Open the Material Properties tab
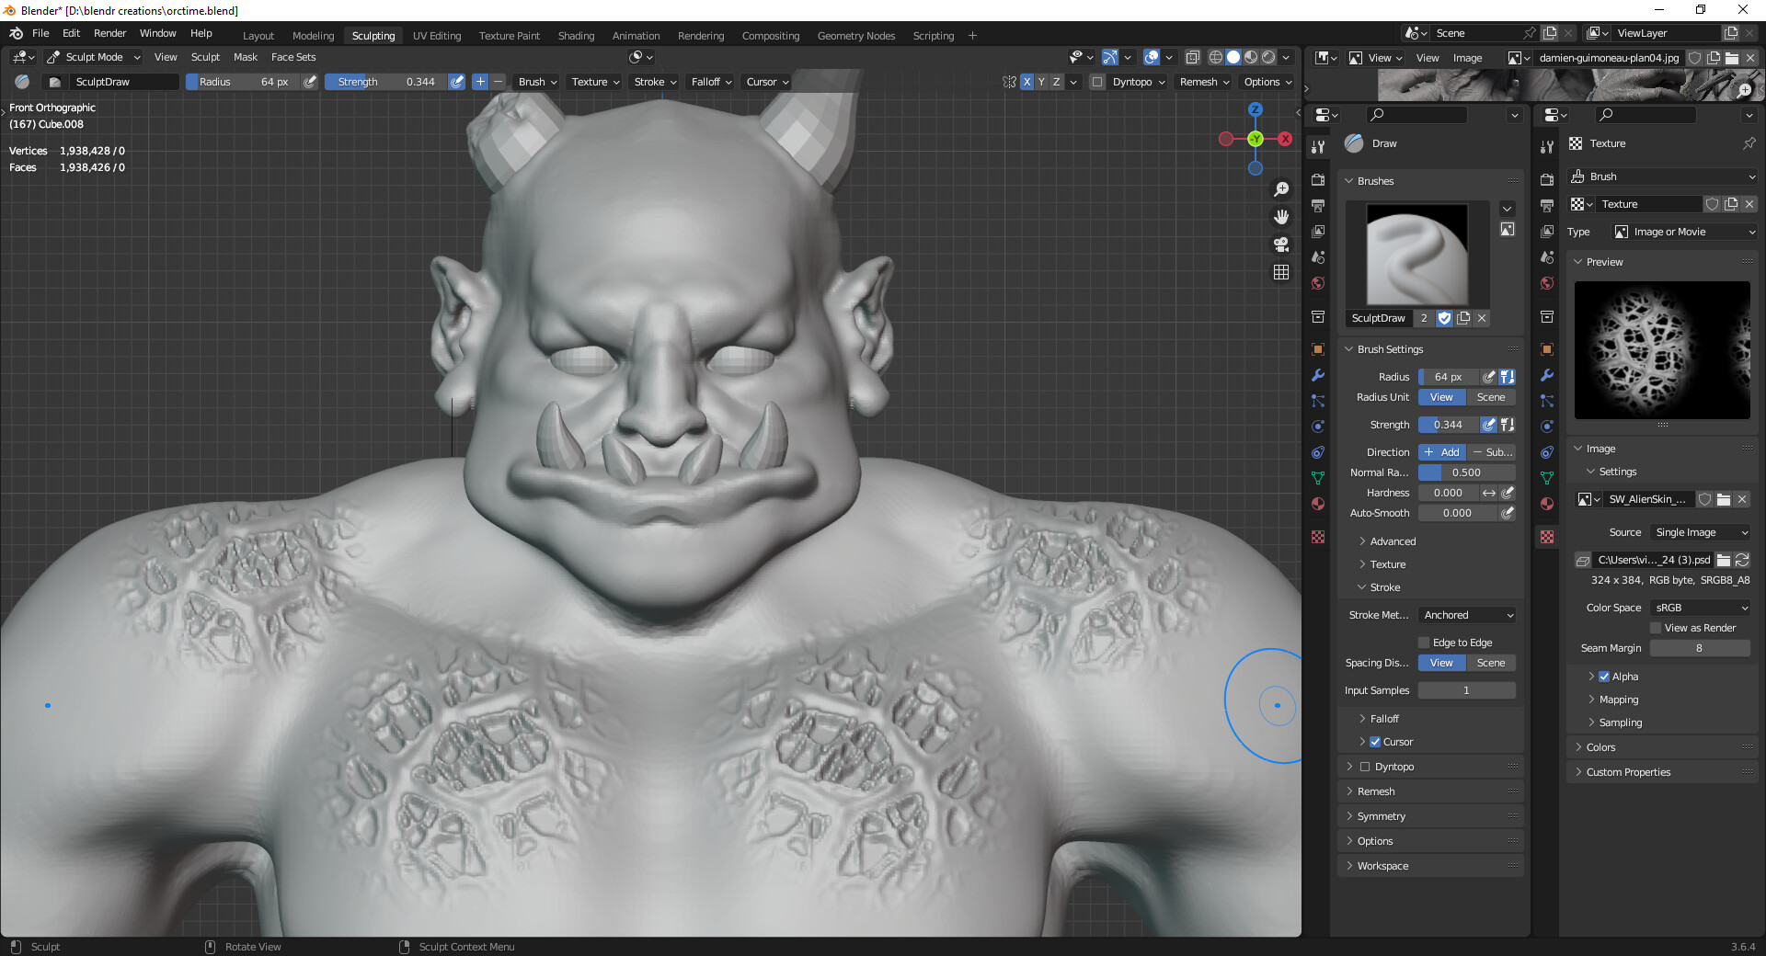This screenshot has width=1766, height=956. pyautogui.click(x=1318, y=504)
